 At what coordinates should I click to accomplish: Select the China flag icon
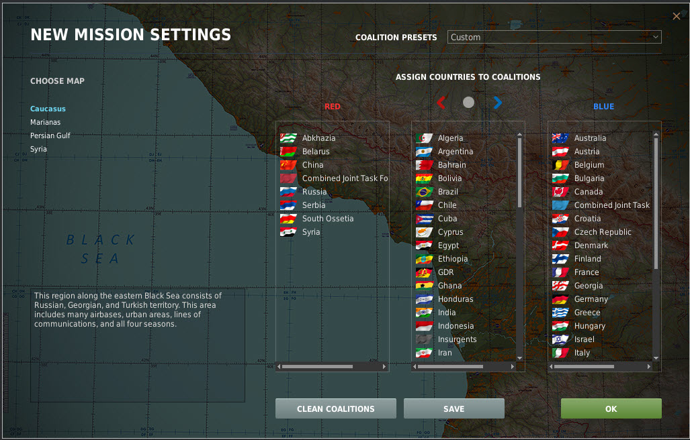click(289, 165)
